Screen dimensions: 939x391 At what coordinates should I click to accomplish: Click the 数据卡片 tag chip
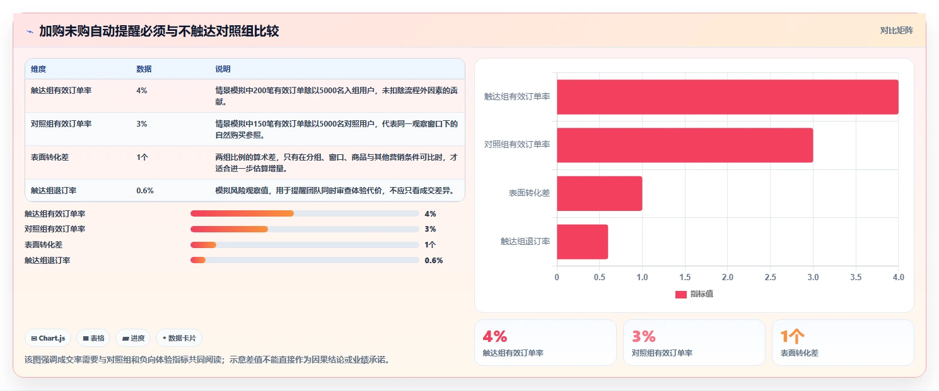[179, 338]
